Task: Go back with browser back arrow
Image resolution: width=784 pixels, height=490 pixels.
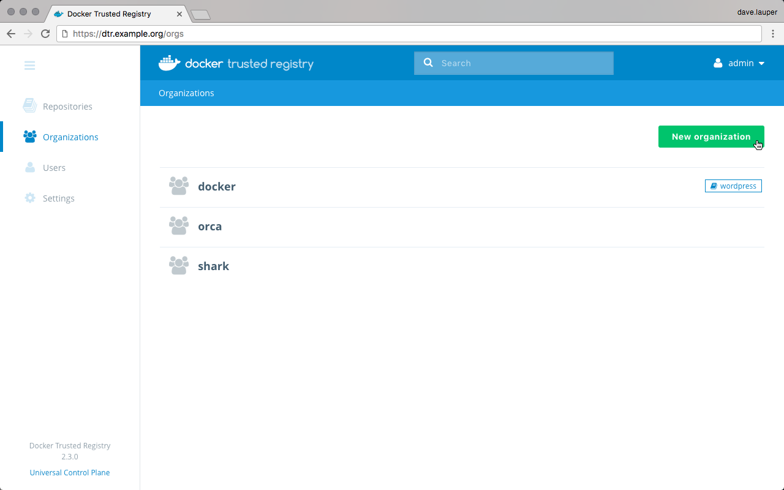Action: coord(11,34)
